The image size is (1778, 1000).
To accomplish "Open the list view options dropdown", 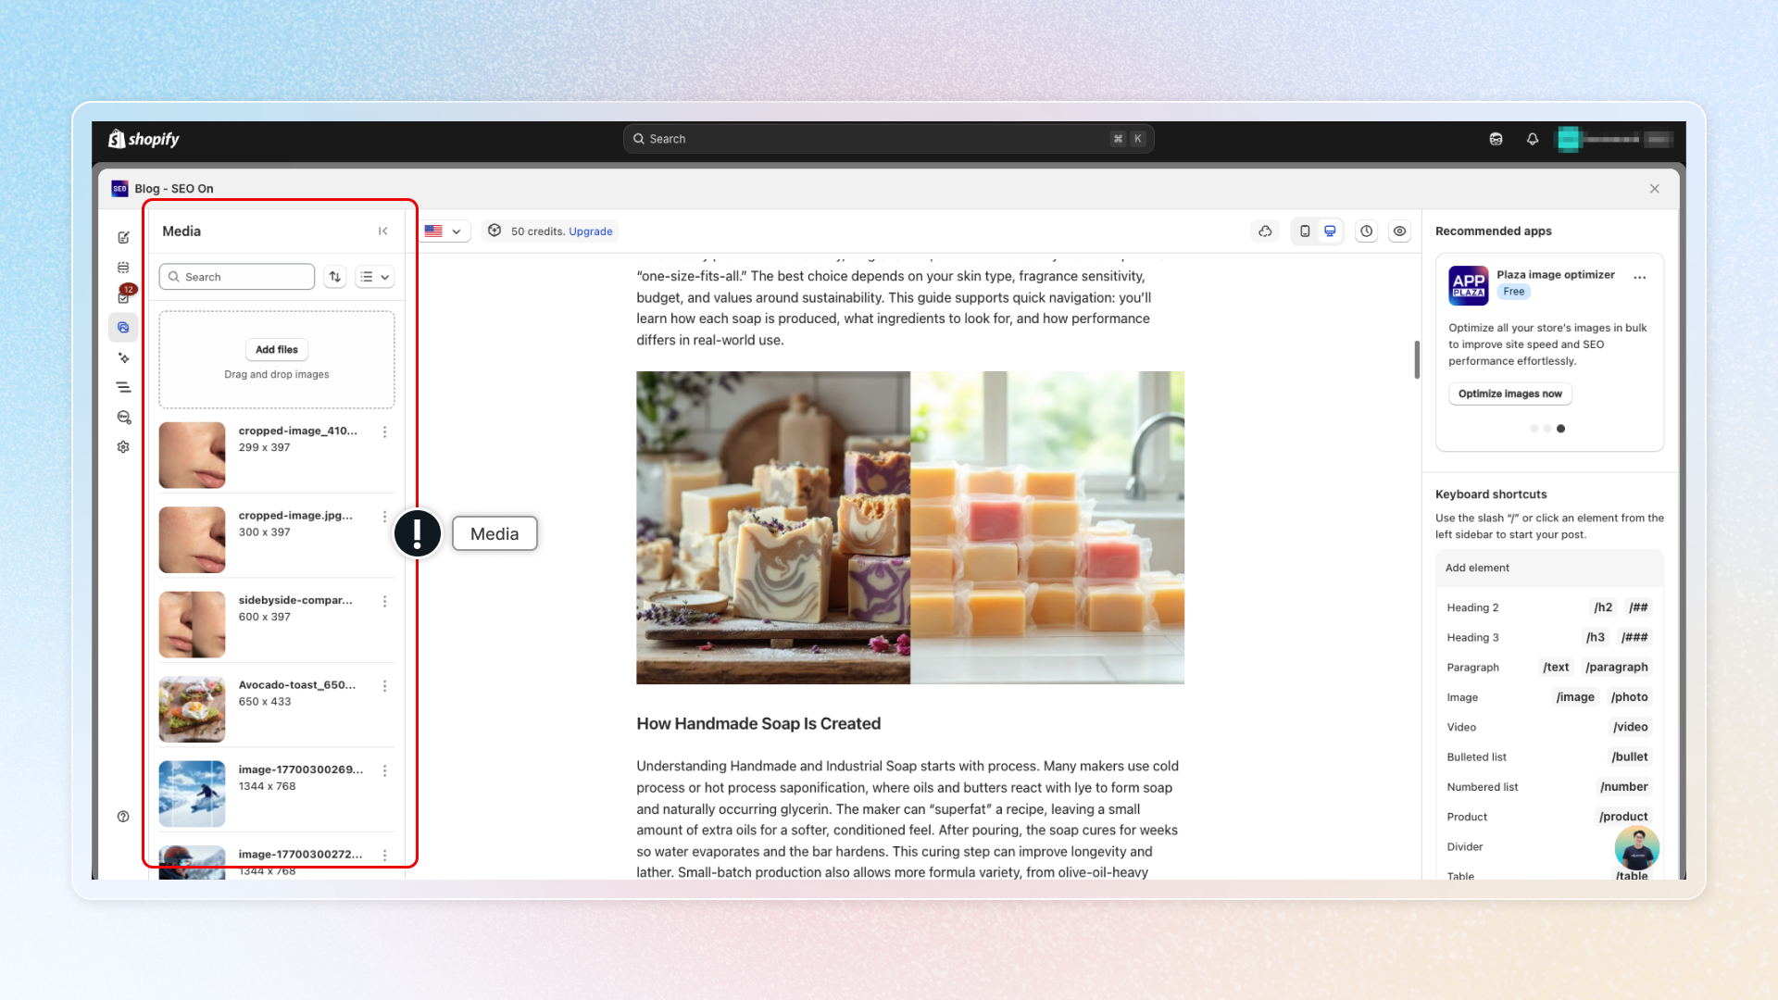I will [x=375, y=277].
